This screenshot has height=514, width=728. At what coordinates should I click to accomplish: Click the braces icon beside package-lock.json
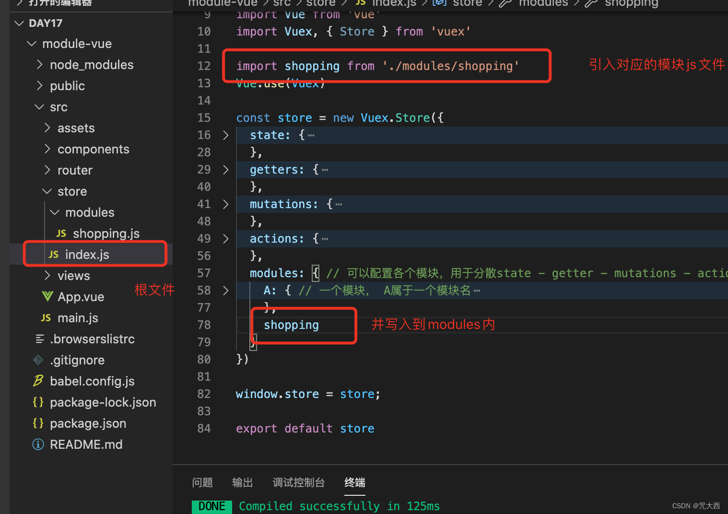[38, 402]
